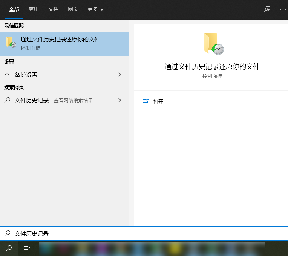Open 备份设置 settings result
The width and height of the screenshot is (288, 256).
coord(65,75)
